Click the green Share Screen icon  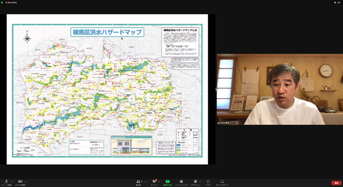(168, 181)
